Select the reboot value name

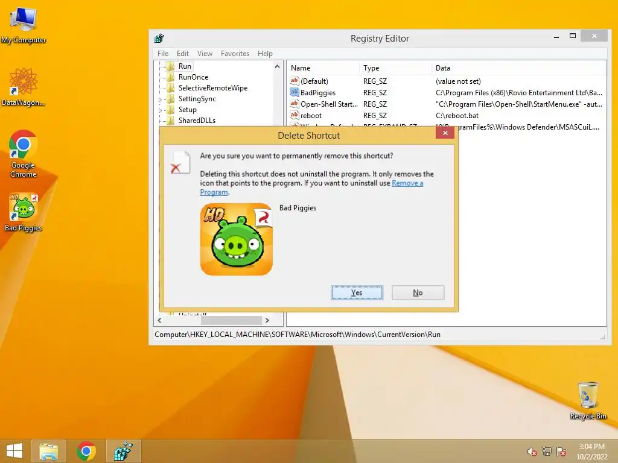pos(311,115)
